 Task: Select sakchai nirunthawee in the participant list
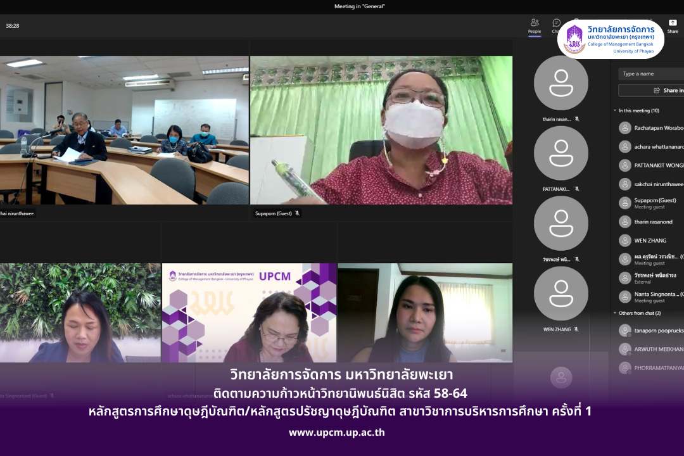[x=659, y=184]
